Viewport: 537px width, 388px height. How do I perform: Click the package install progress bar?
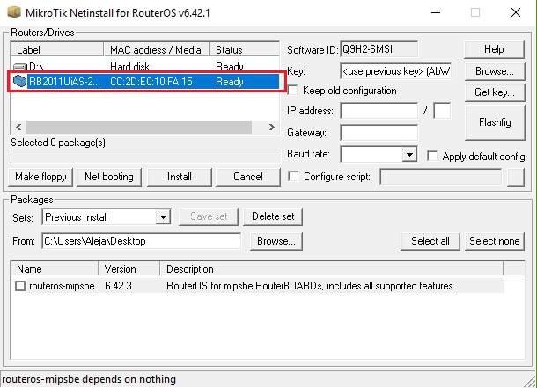tap(145, 156)
